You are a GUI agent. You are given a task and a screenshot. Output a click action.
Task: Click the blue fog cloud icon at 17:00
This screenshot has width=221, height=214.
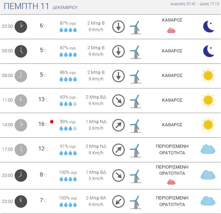(208, 149)
